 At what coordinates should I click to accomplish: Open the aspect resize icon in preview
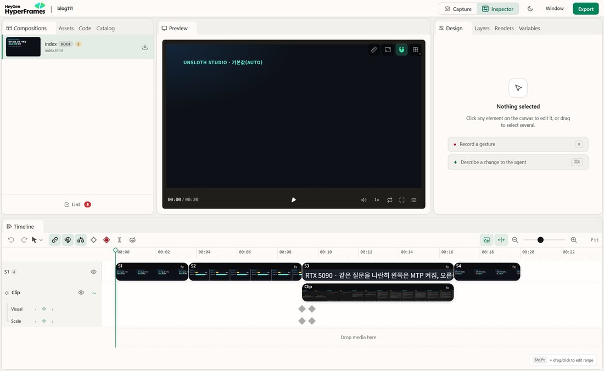(x=388, y=49)
